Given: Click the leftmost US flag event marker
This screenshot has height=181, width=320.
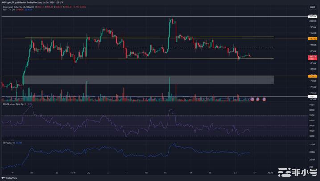Looking at the screenshot, I should (x=253, y=99).
